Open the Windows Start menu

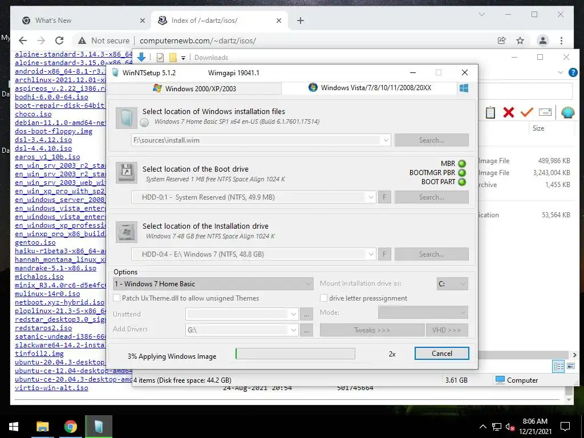14,427
